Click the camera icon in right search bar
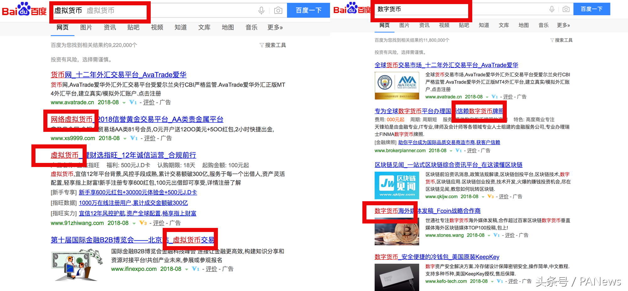This screenshot has width=628, height=291. 566,9
